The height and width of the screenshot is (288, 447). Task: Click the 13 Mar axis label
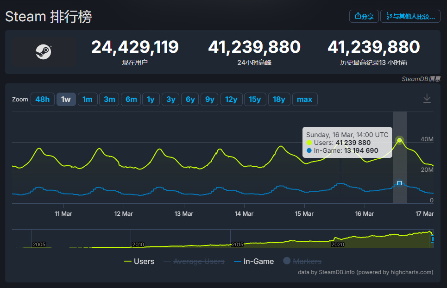click(x=184, y=213)
